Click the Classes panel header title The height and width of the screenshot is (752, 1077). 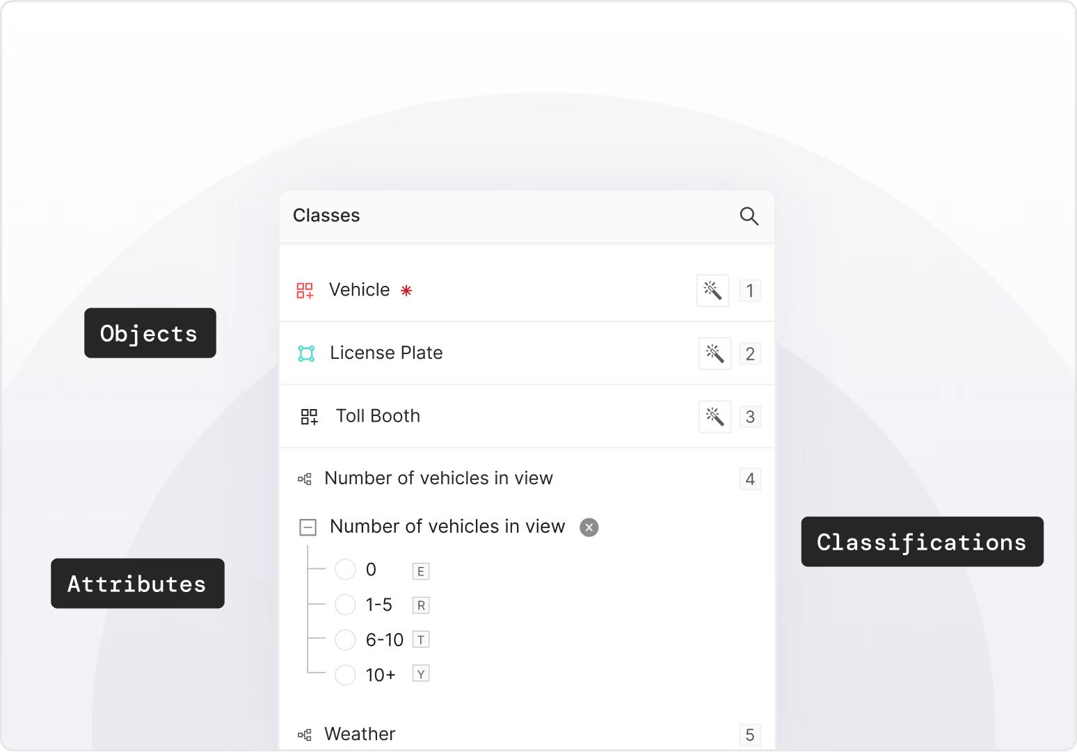point(326,216)
